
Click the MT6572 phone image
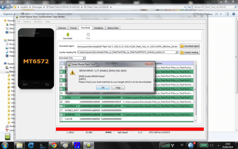pyautogui.click(x=36, y=58)
